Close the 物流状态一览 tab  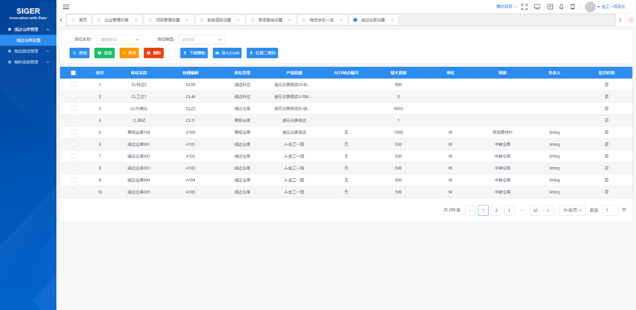(x=341, y=20)
